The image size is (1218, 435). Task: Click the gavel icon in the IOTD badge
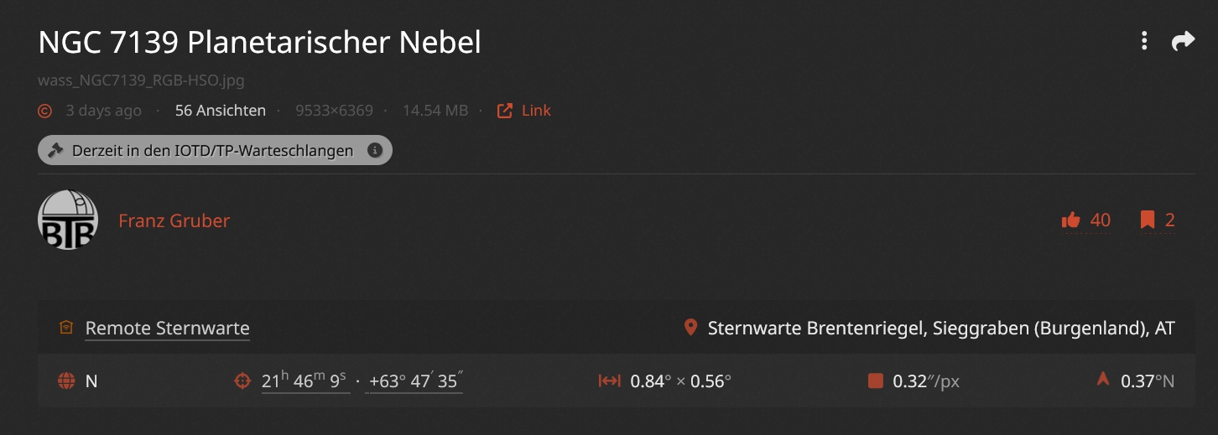click(x=56, y=151)
